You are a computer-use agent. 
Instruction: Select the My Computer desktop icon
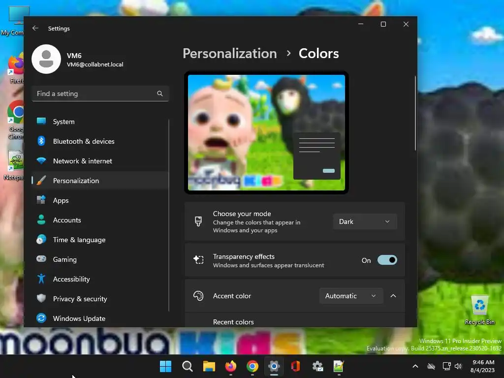tap(13, 21)
